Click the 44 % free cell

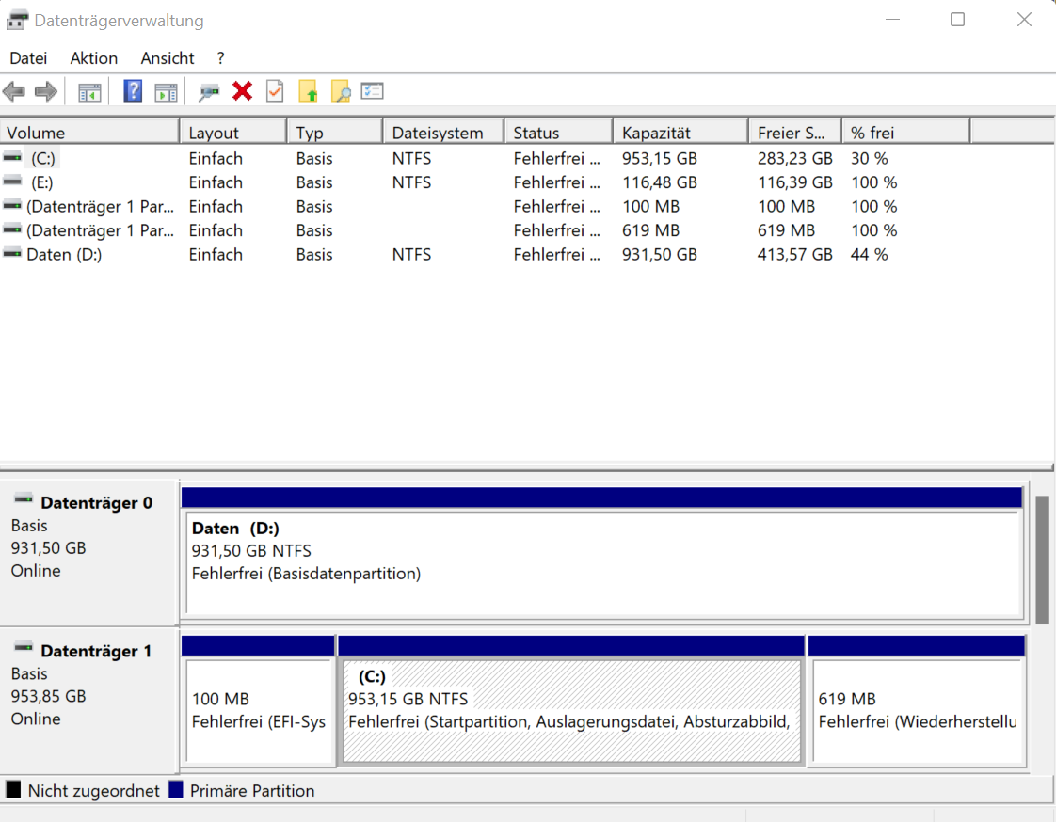point(870,255)
